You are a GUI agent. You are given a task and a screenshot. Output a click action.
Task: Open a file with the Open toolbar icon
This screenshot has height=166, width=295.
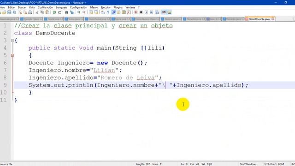pyautogui.click(x=4, y=12)
